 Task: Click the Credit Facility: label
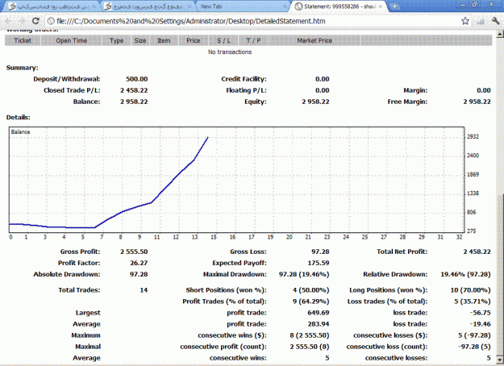[x=244, y=79]
